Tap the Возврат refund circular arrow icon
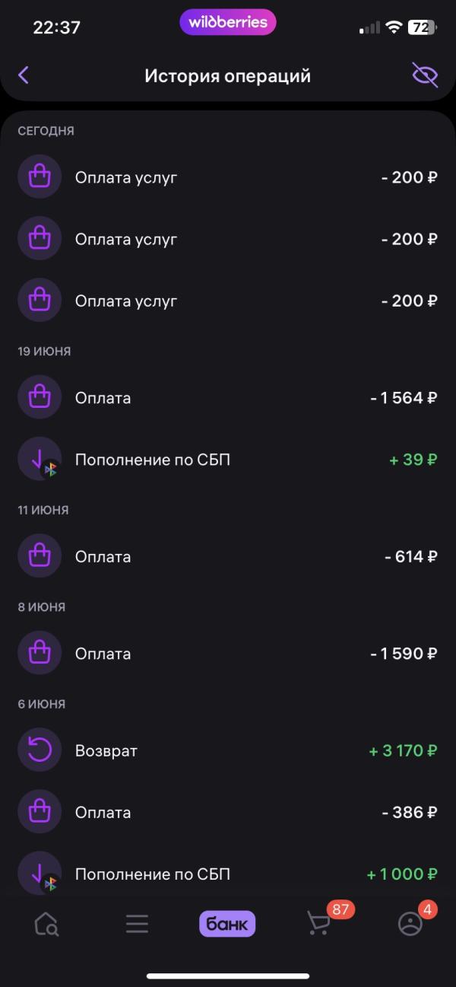 [x=40, y=751]
